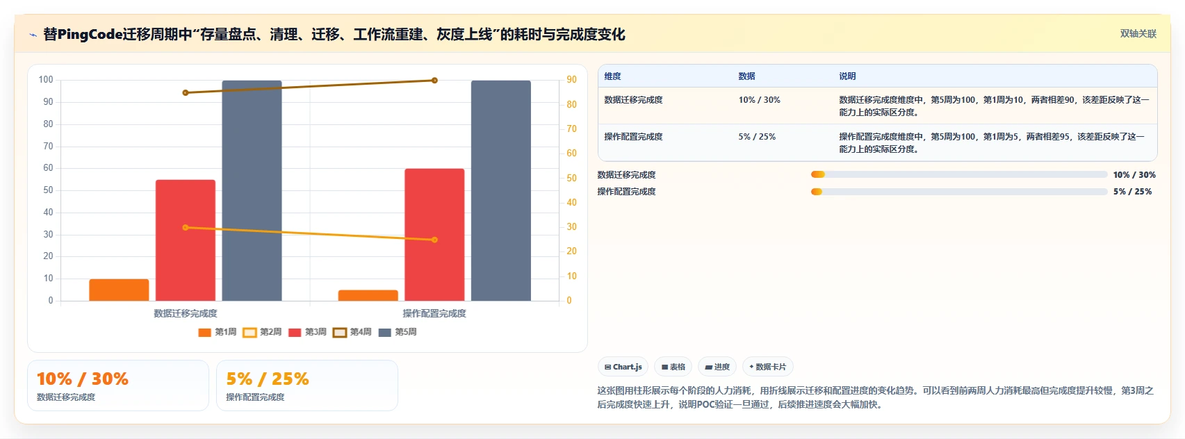The width and height of the screenshot is (1185, 439).
Task: Toggle the 第2周 legend item
Action: (x=262, y=332)
